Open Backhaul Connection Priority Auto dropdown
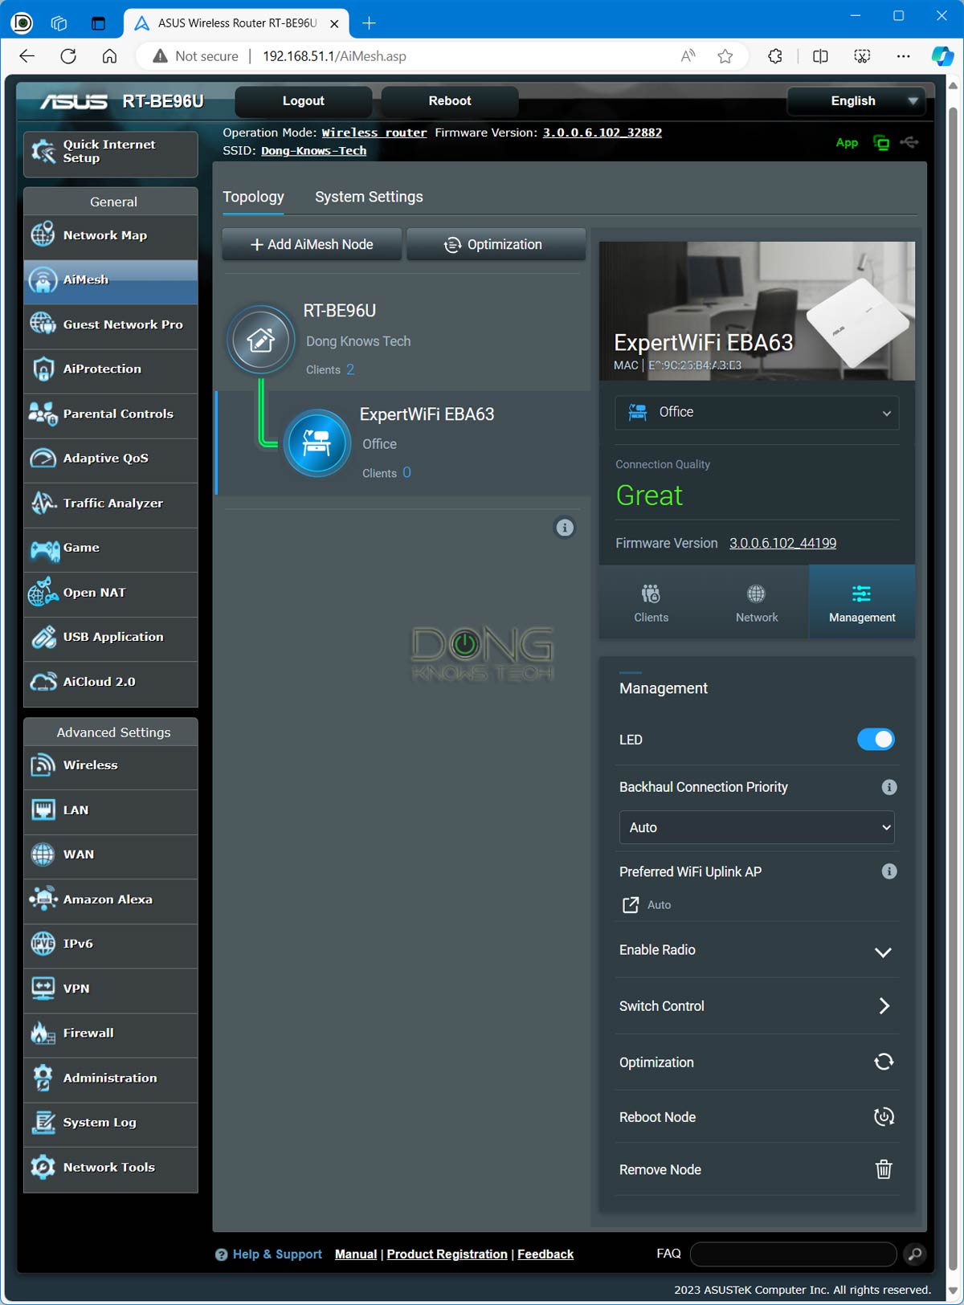Viewport: 964px width, 1305px height. pos(757,827)
